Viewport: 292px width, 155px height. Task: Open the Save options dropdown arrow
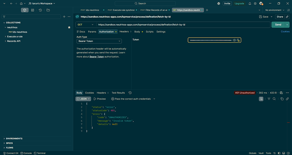(271, 17)
